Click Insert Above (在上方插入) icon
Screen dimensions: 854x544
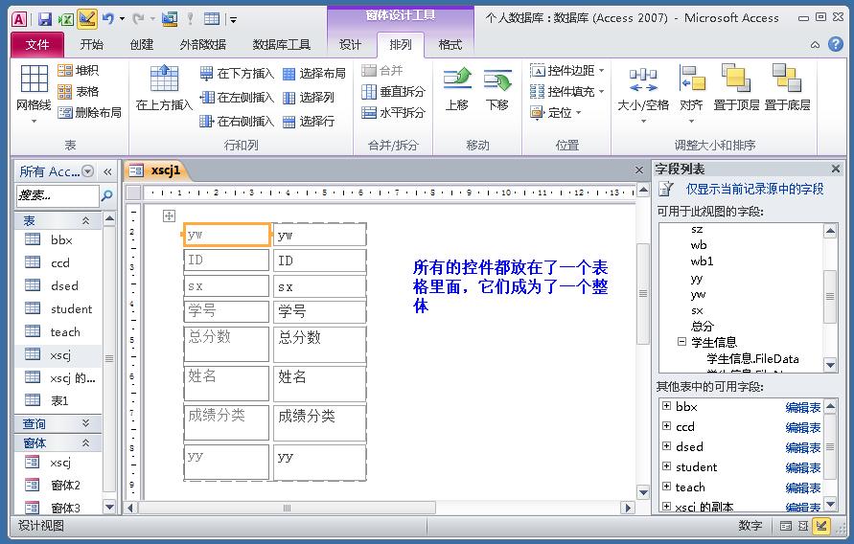point(164,80)
